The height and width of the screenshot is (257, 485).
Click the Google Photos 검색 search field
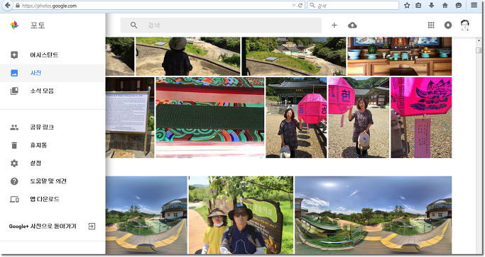coord(221,25)
